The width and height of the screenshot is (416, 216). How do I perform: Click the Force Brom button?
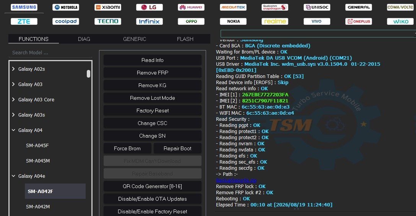tap(127, 148)
